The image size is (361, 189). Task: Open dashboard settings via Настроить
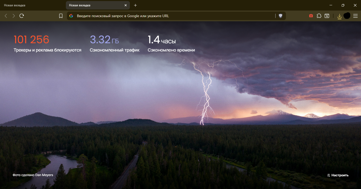tap(338, 175)
